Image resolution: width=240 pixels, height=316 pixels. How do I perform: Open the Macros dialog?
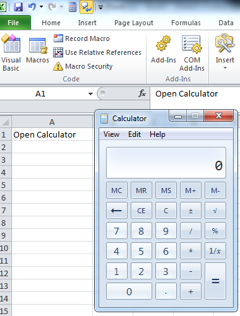(x=37, y=50)
